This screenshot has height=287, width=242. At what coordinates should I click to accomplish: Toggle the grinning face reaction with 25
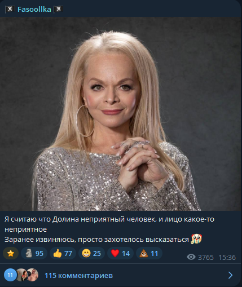point(91,253)
